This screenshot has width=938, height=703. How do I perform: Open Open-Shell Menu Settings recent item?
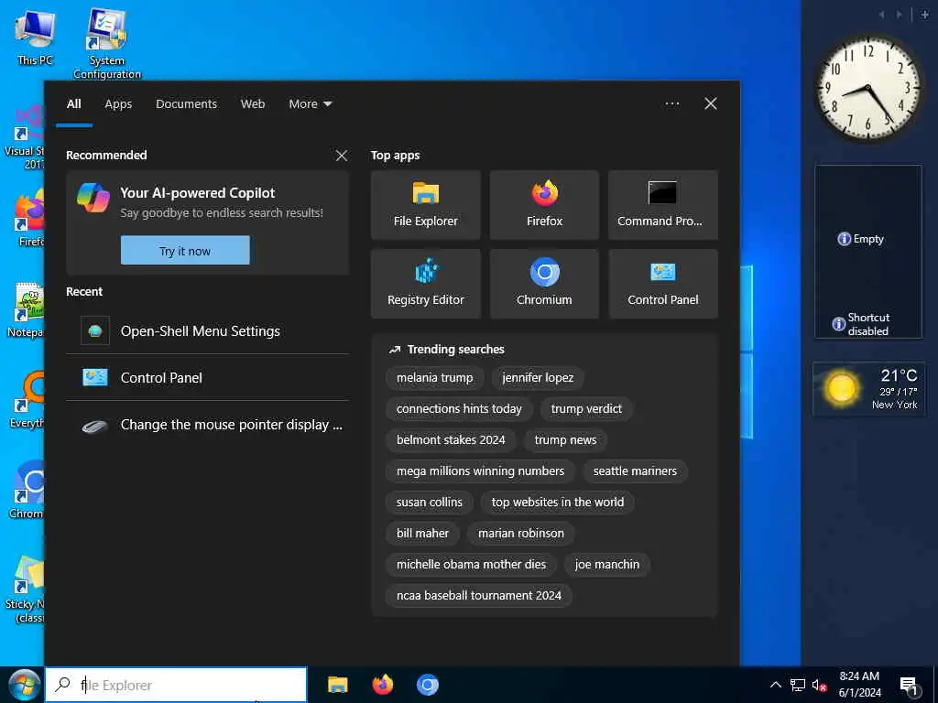pos(208,331)
